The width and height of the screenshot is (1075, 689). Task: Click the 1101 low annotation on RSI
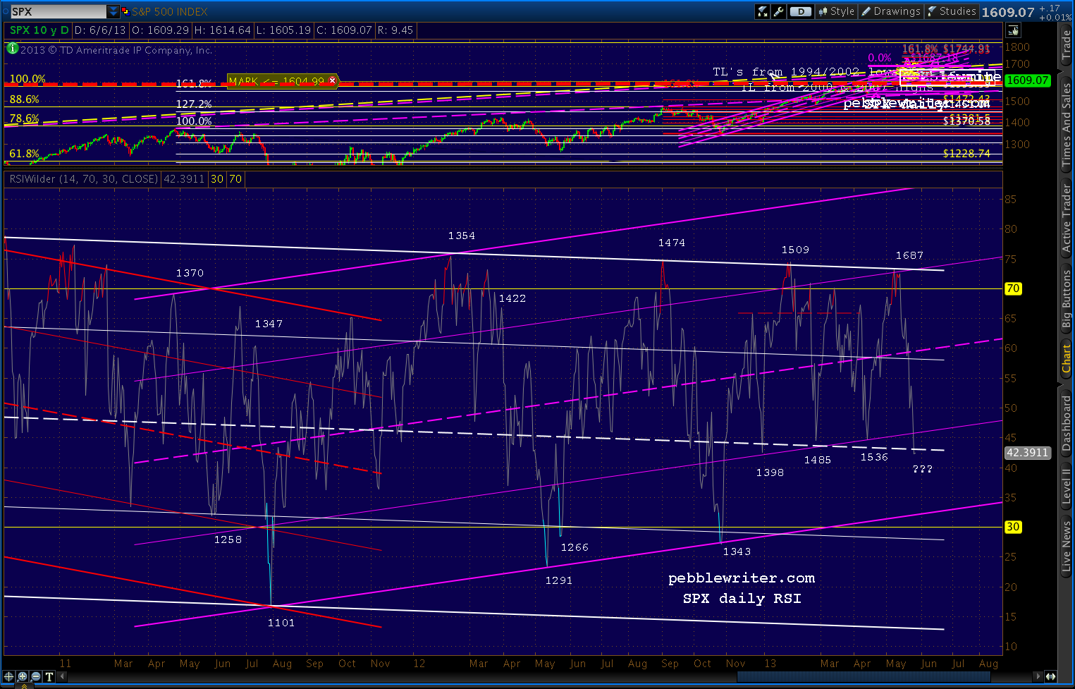281,623
